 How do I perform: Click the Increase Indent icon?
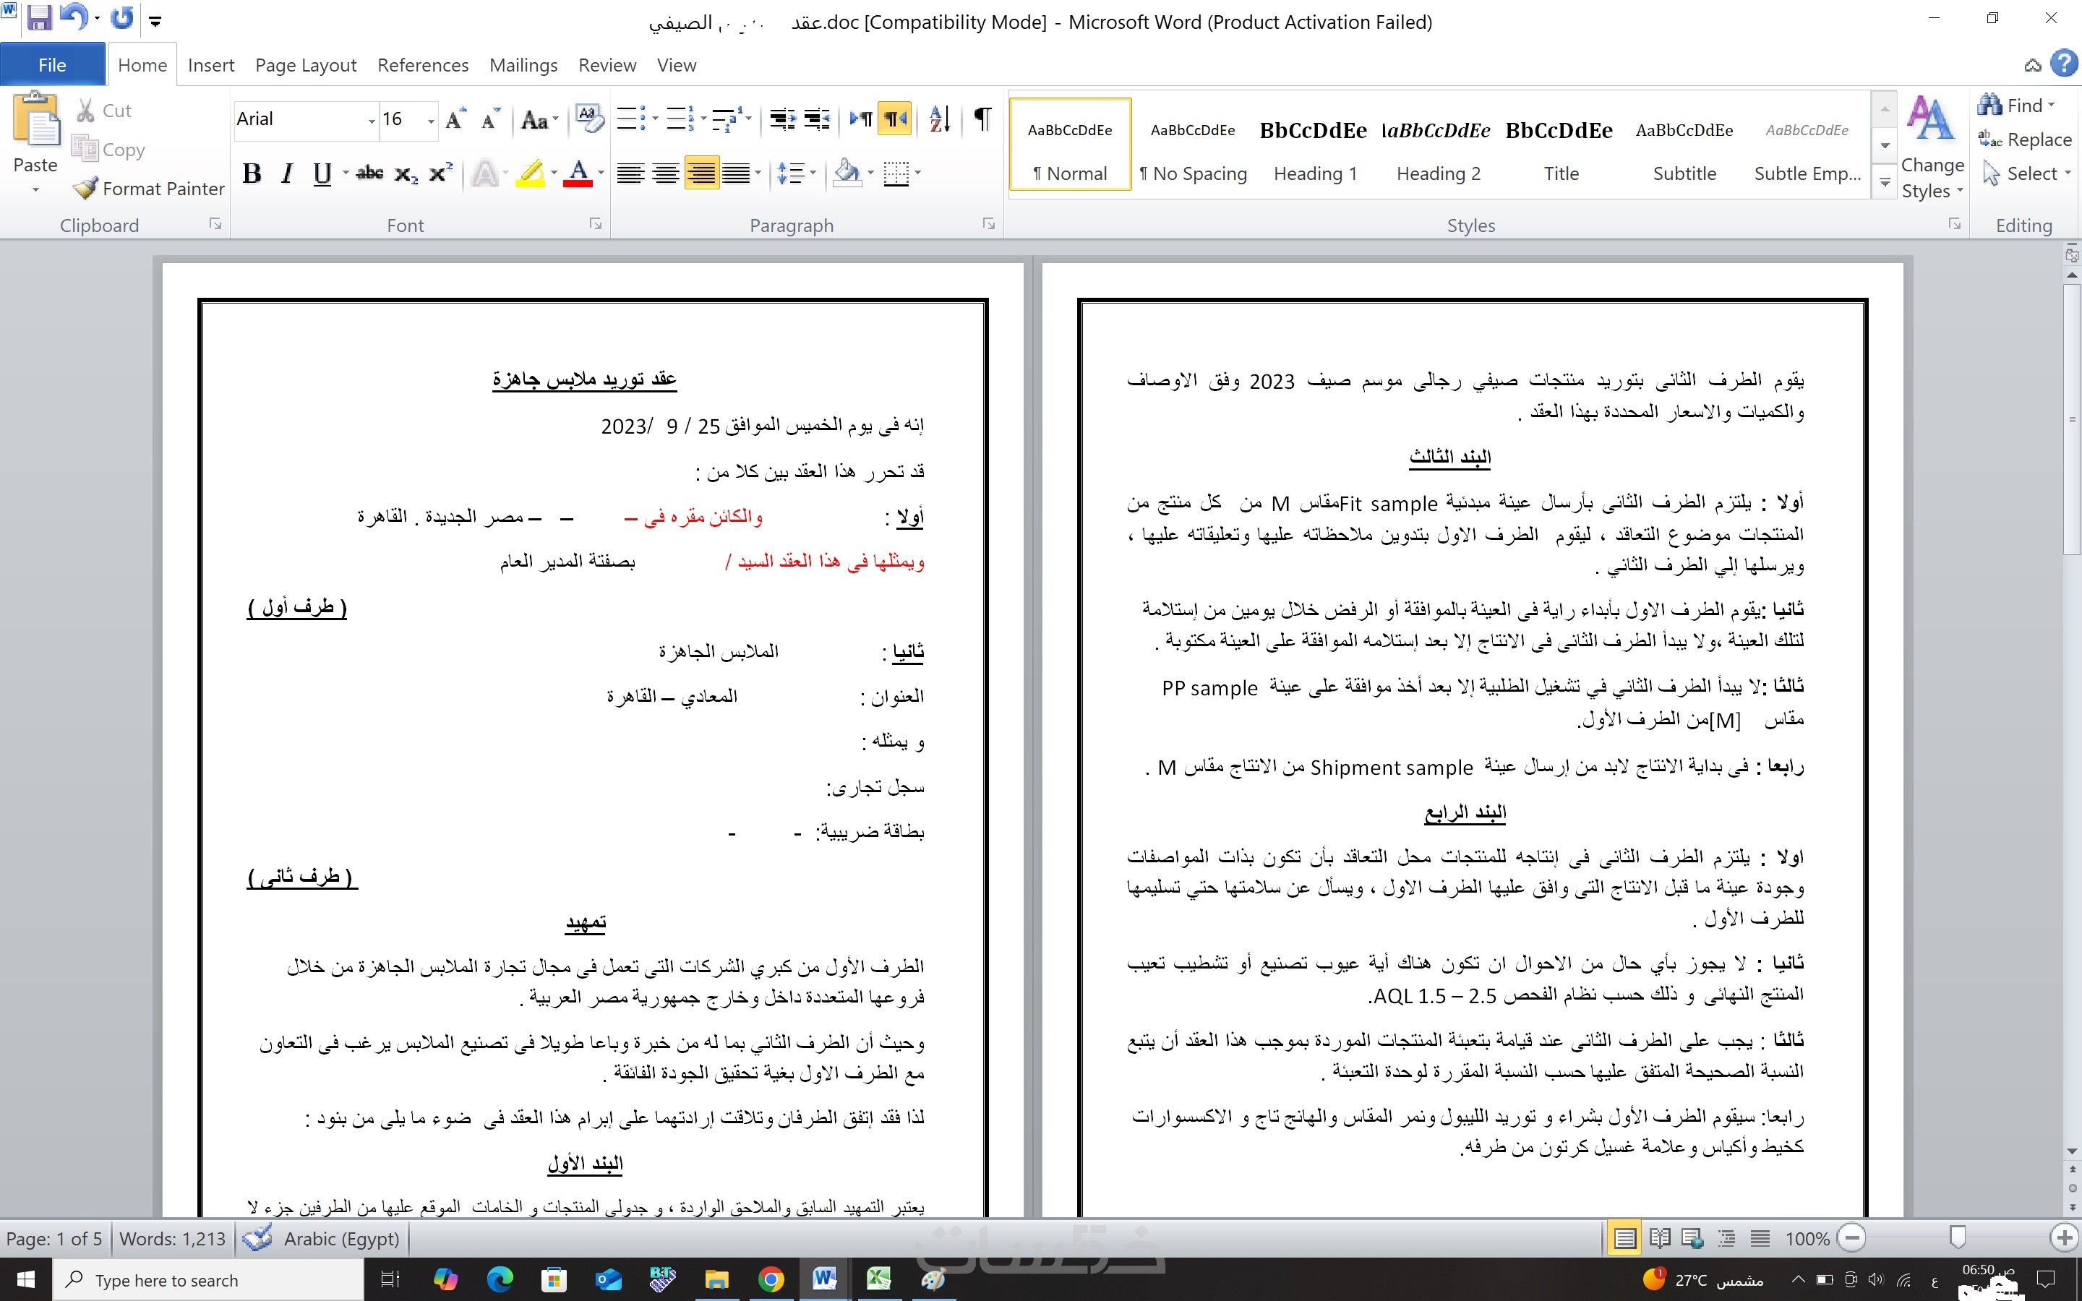(816, 119)
